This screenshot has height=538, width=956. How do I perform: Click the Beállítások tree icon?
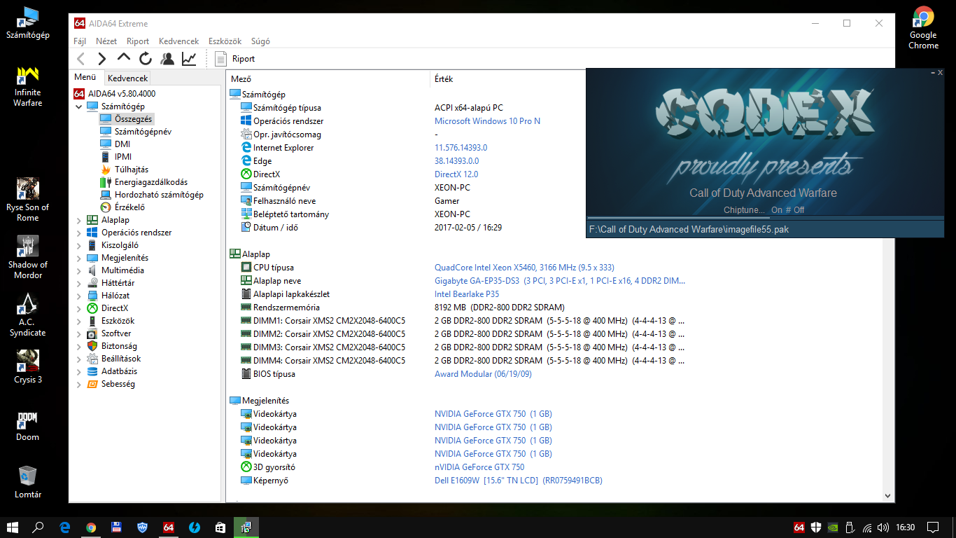tap(92, 359)
